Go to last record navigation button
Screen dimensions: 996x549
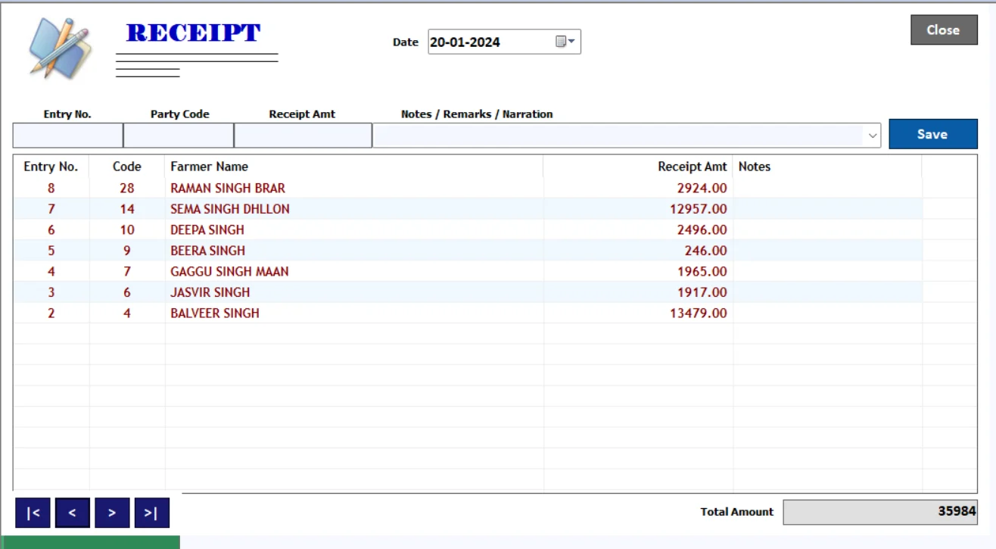pyautogui.click(x=151, y=513)
